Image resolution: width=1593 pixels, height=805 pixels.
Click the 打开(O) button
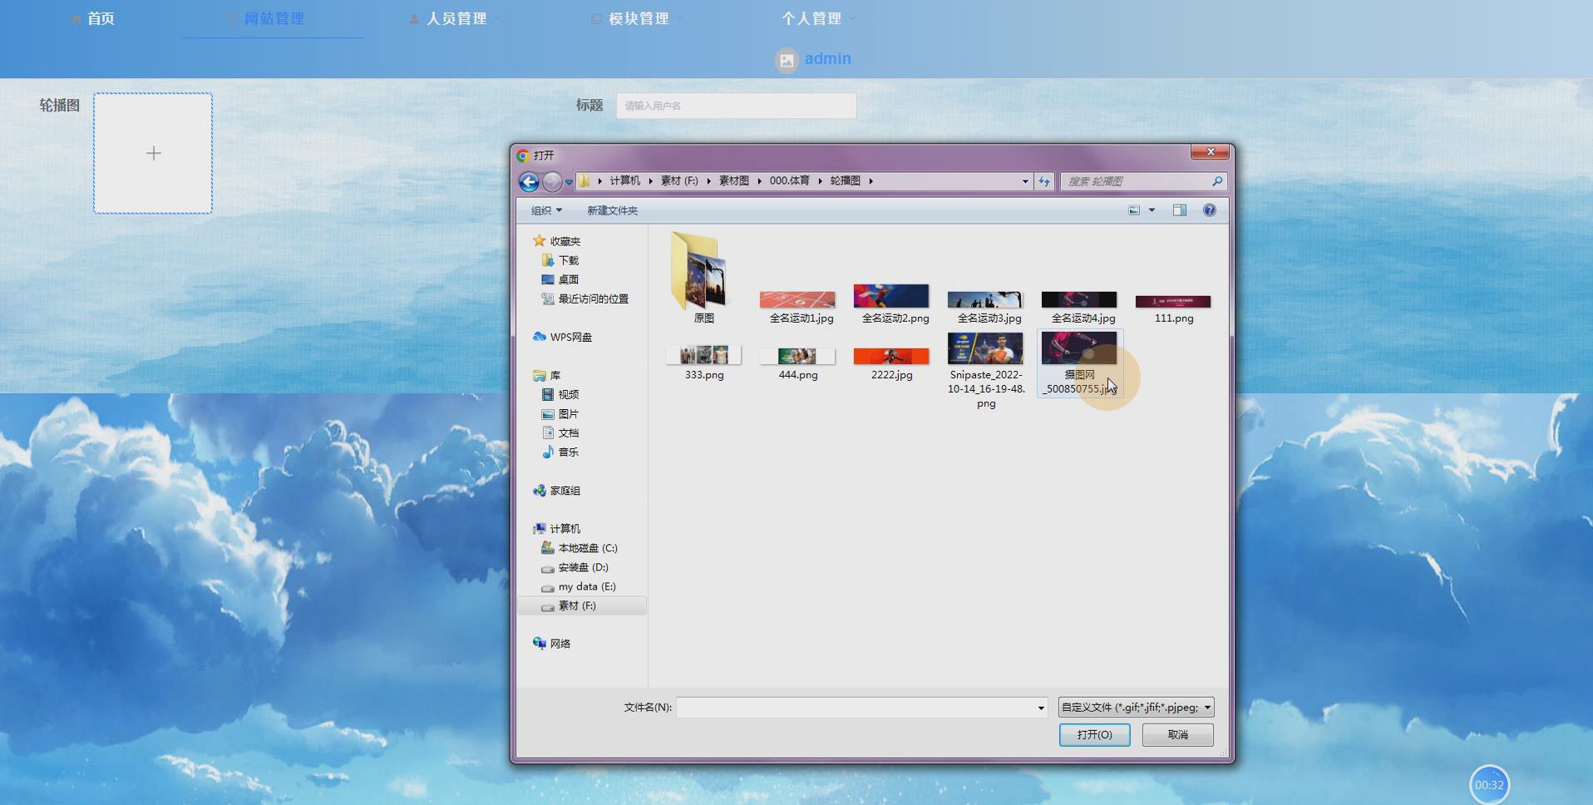tap(1094, 734)
